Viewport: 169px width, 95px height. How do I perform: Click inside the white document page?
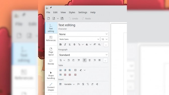point(119,59)
